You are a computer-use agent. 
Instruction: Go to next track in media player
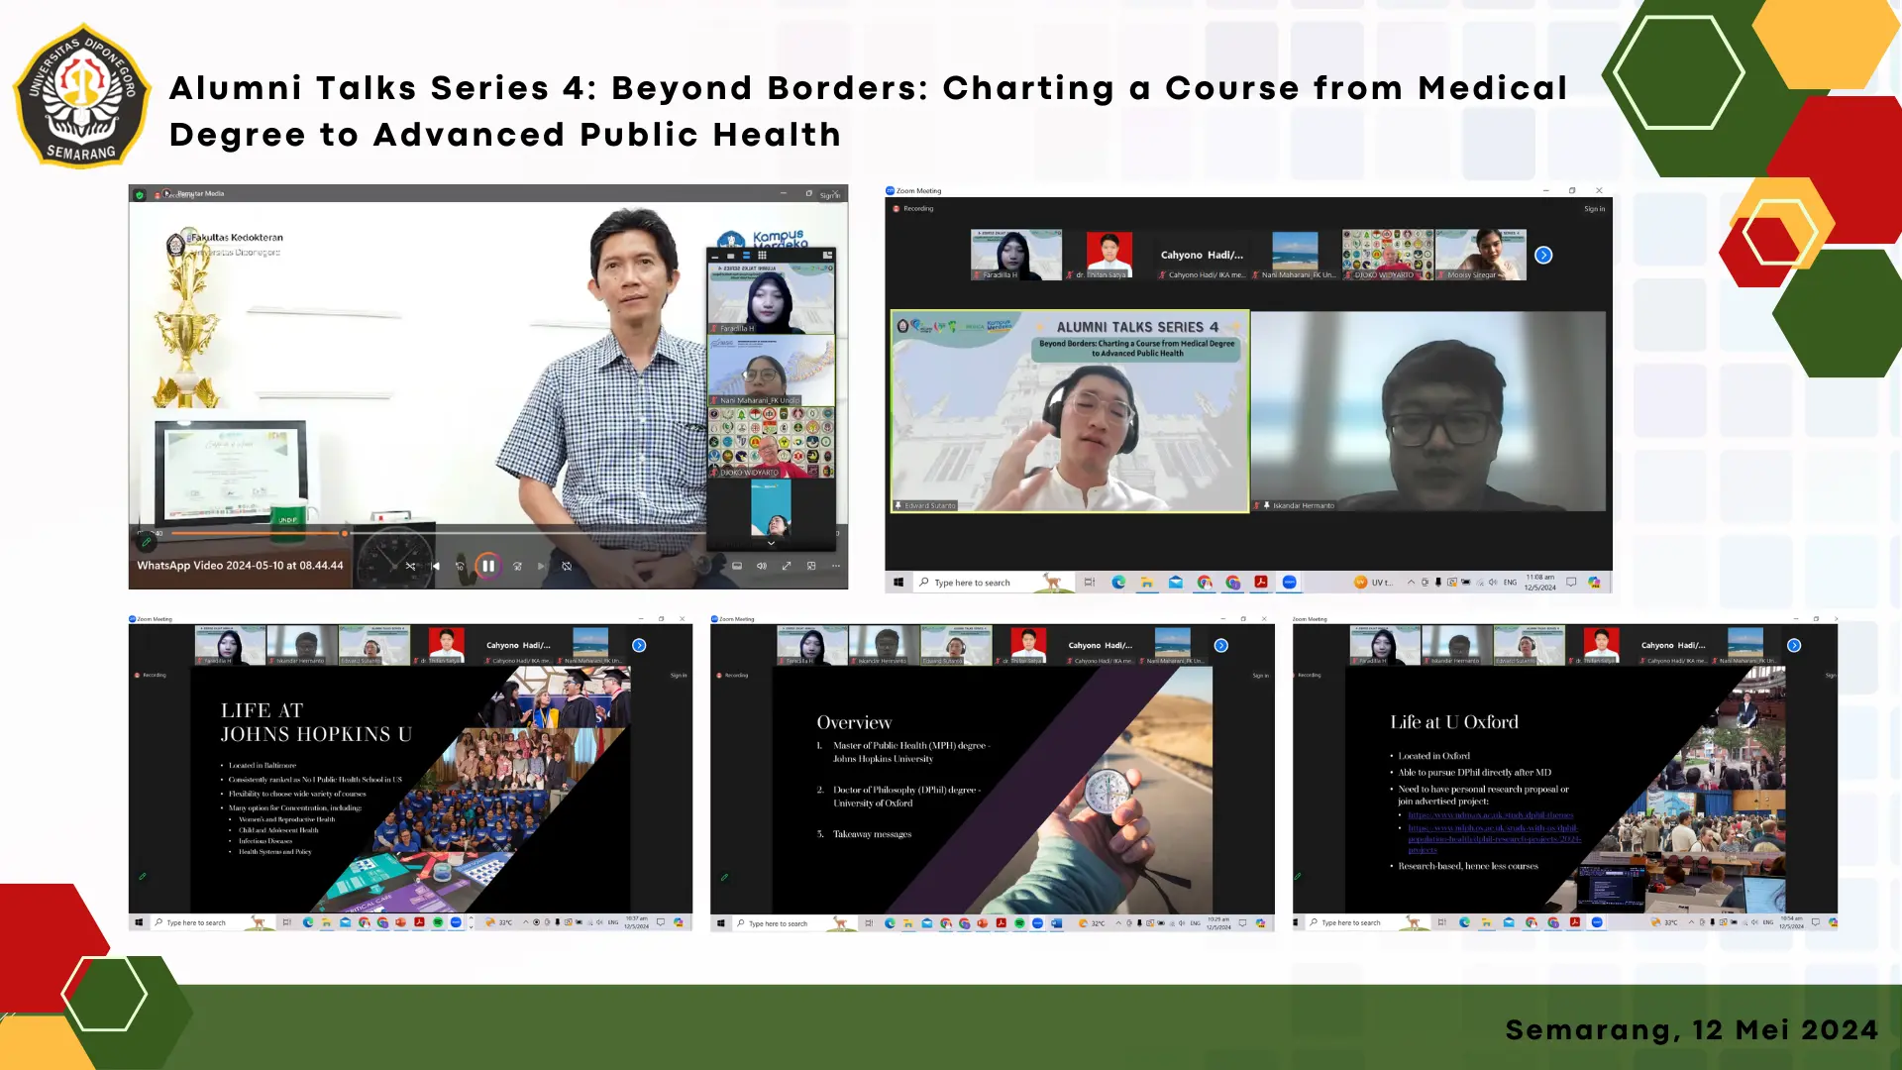pos(541,566)
